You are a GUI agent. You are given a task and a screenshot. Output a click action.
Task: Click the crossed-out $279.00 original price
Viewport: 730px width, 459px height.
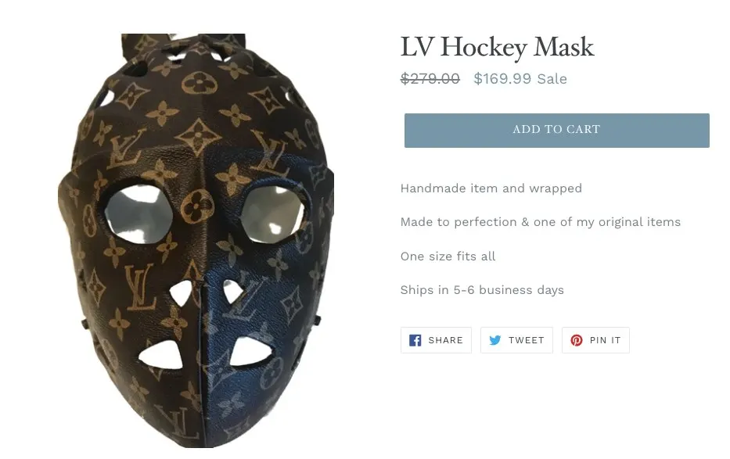430,79
